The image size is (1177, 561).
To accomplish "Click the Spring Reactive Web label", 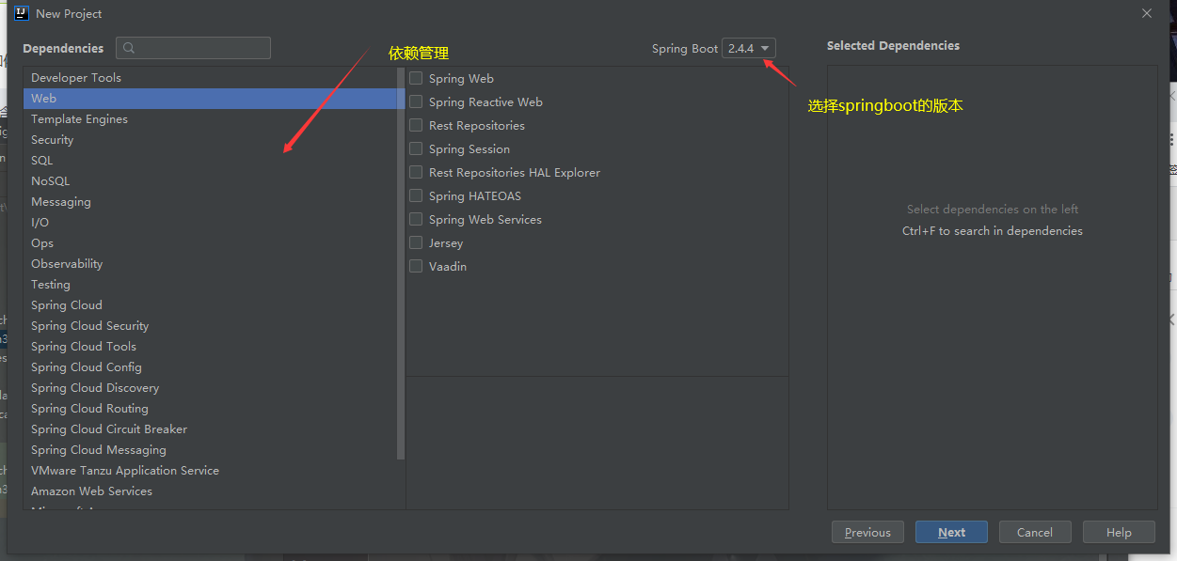I will (485, 102).
